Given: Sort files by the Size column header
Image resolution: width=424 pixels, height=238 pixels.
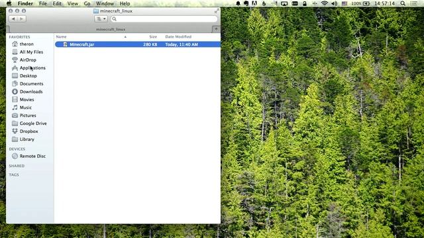Looking at the screenshot, I should pyautogui.click(x=153, y=37).
